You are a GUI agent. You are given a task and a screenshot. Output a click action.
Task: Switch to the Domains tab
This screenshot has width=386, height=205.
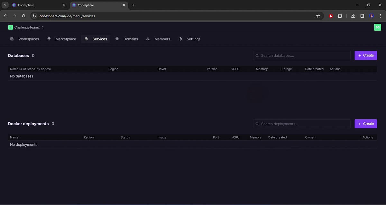pyautogui.click(x=131, y=39)
